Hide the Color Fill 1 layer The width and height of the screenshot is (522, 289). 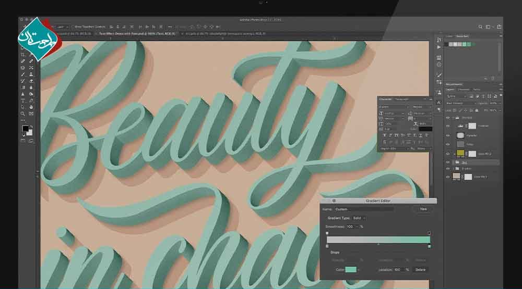(448, 177)
